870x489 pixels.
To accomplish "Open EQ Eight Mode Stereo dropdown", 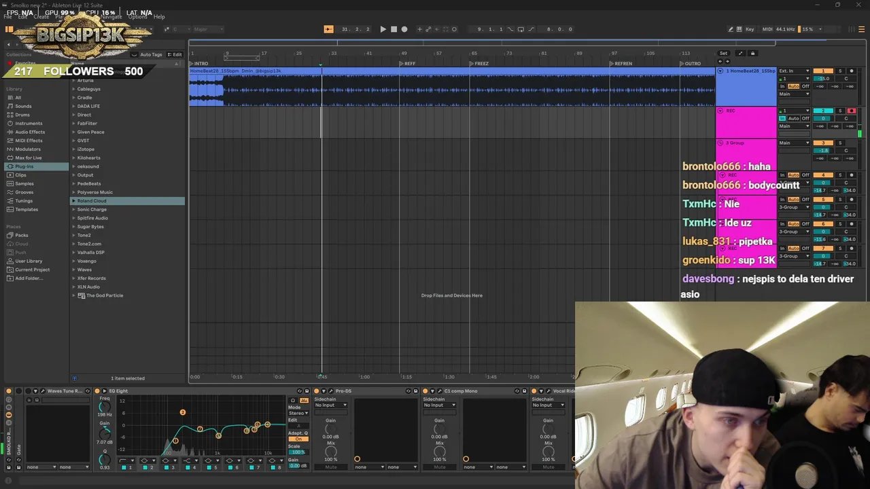I will tap(298, 413).
